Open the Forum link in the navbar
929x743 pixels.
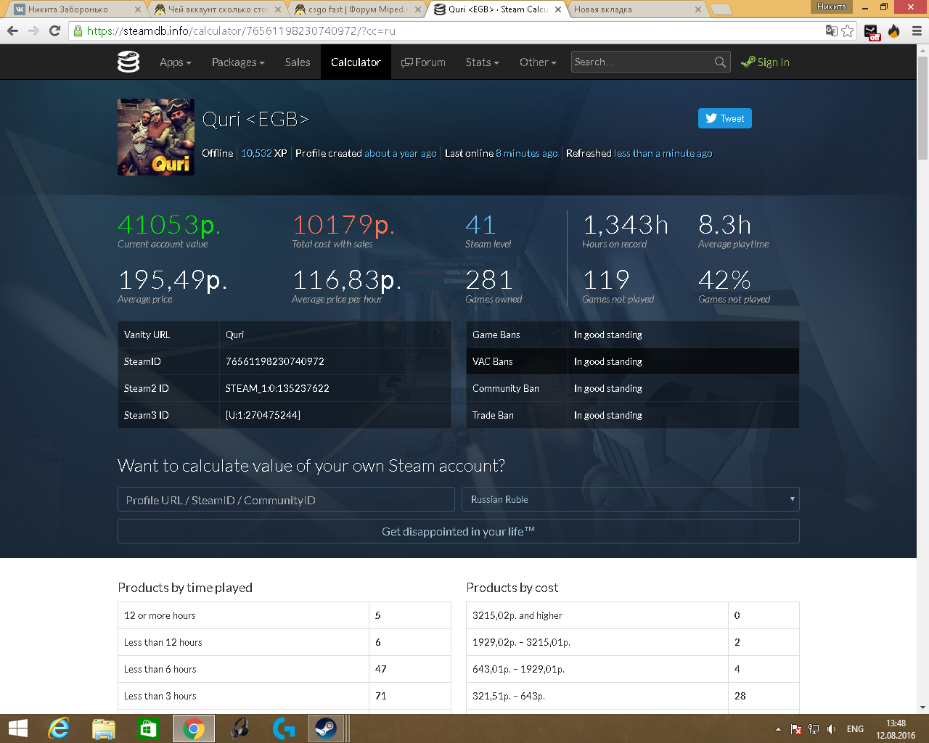point(423,62)
